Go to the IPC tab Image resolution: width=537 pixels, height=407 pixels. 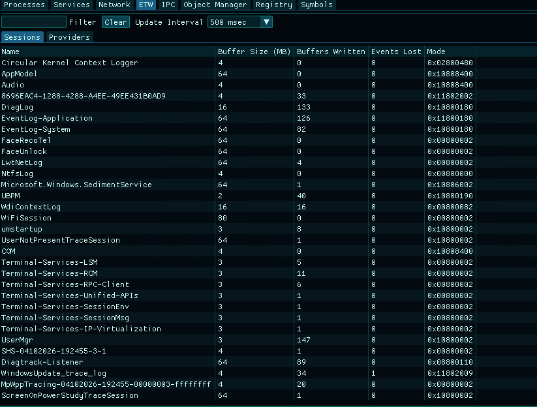tap(168, 5)
